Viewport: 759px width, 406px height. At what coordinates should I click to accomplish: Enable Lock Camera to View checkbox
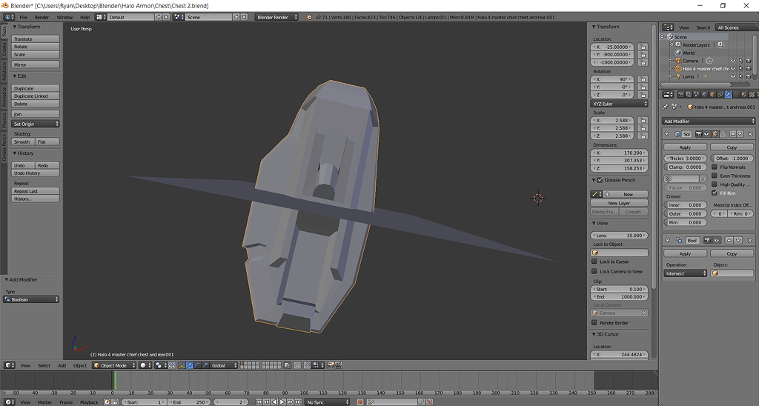[x=594, y=271]
